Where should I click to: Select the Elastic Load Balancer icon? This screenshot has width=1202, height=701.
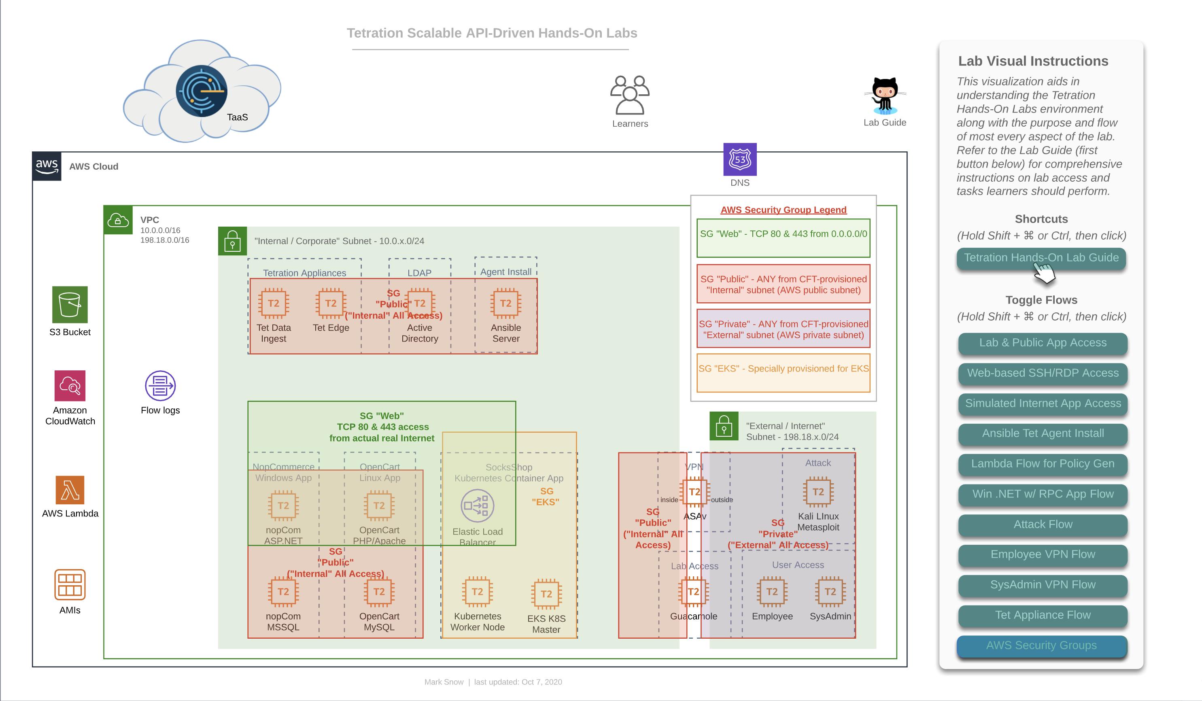coord(477,506)
